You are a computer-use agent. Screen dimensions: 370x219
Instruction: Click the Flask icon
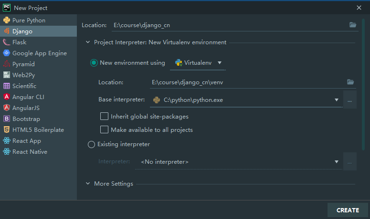click(x=7, y=42)
